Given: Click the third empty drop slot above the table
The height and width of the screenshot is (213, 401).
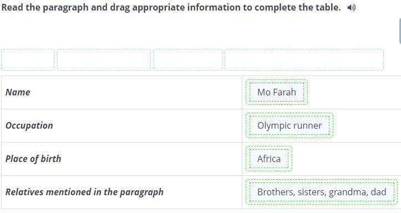Looking at the screenshot, I should (188, 60).
